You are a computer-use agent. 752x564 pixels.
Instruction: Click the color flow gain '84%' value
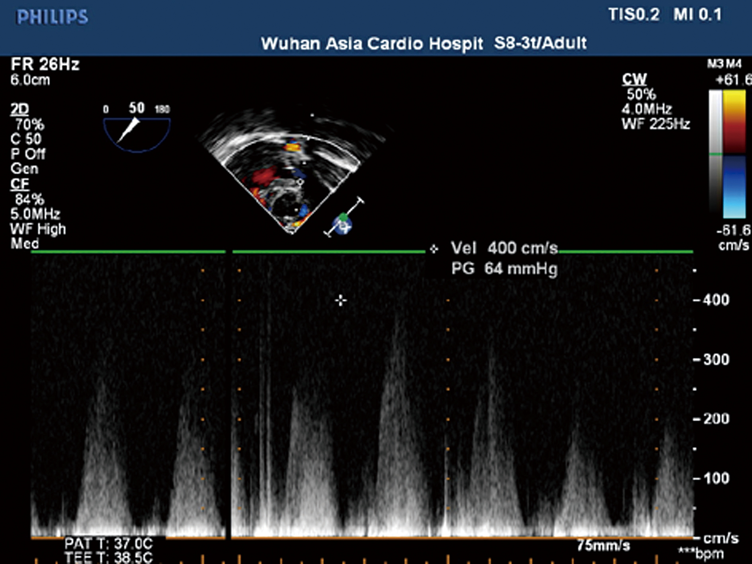click(x=30, y=199)
